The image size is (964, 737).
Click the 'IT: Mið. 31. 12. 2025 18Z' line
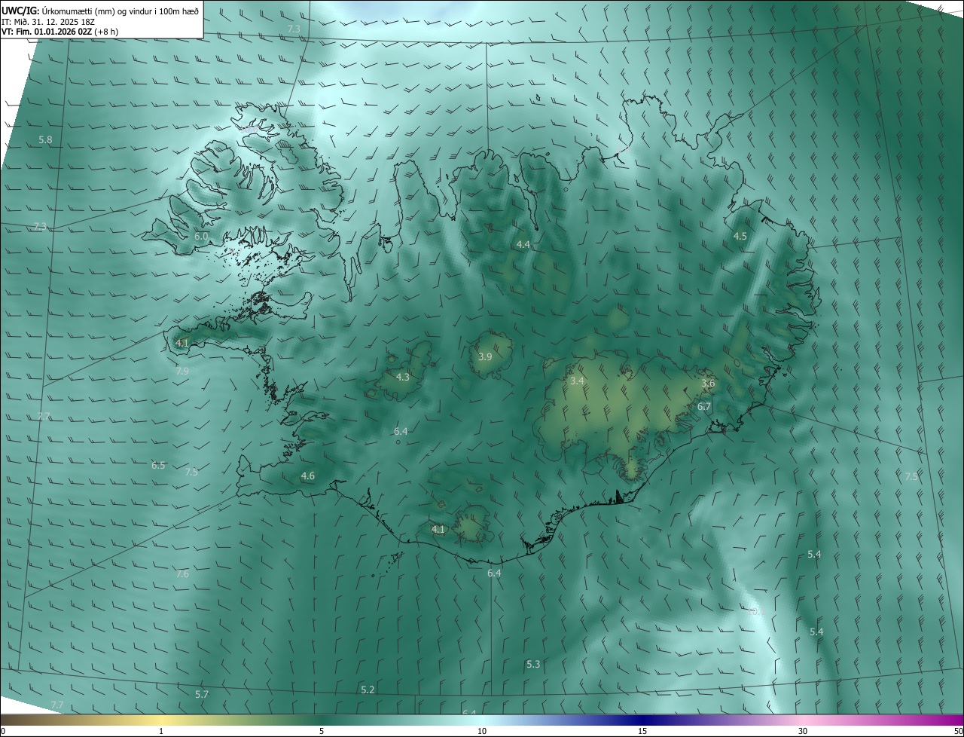pyautogui.click(x=47, y=21)
